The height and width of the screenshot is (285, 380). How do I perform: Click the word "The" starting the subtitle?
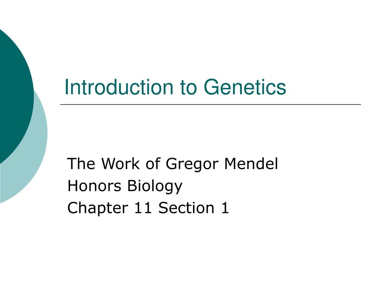click(x=81, y=164)
